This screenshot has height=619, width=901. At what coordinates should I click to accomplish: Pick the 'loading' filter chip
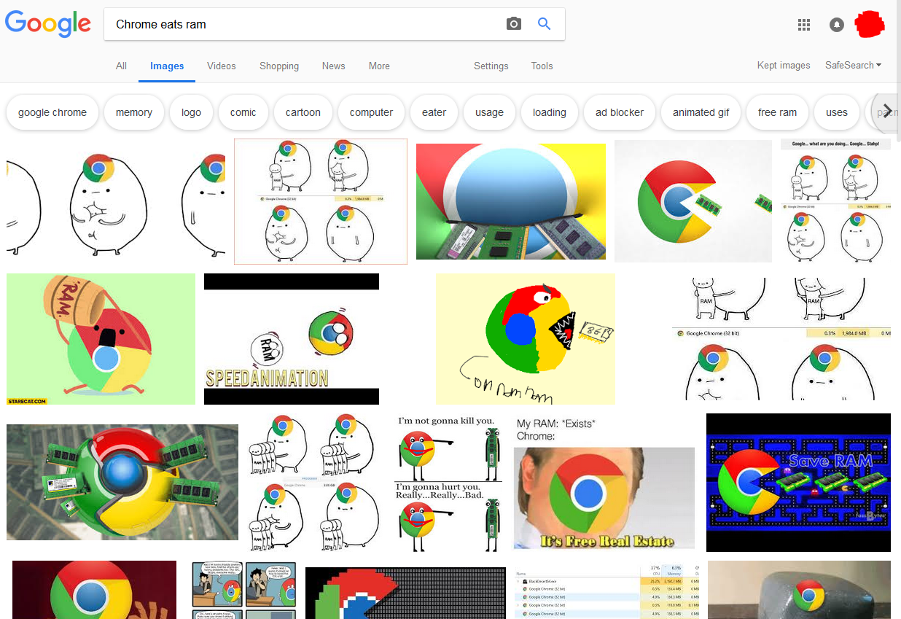550,112
